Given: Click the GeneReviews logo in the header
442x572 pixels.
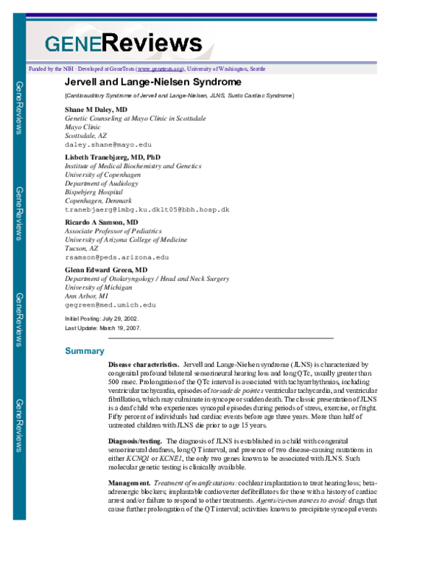Looking at the screenshot, I should 123,43.
